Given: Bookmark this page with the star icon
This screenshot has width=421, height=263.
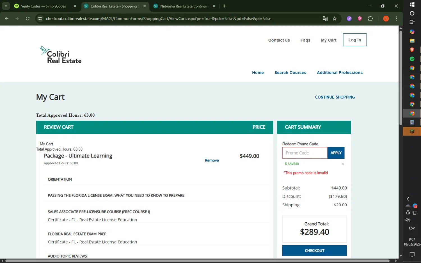Looking at the screenshot, I should (x=335, y=19).
